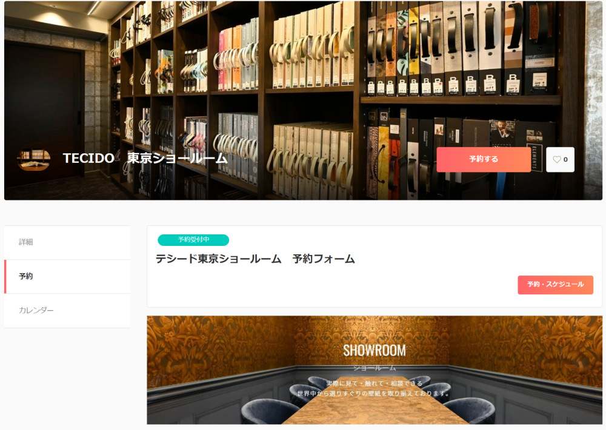Click the 予約・スケジュール button
This screenshot has height=430, width=606.
pos(555,285)
